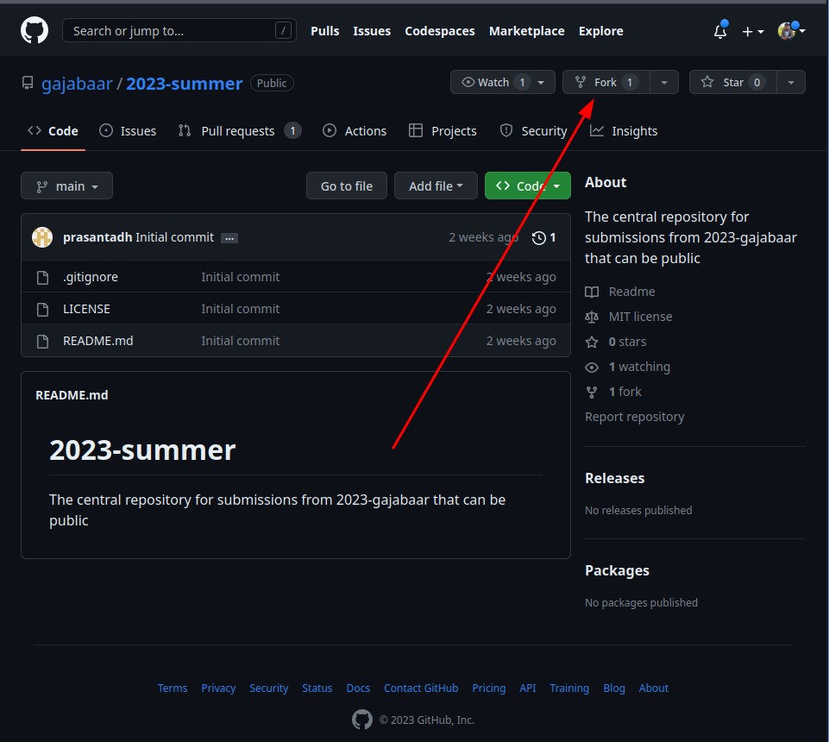Switch to the Code tab
The image size is (829, 742).
coord(53,131)
